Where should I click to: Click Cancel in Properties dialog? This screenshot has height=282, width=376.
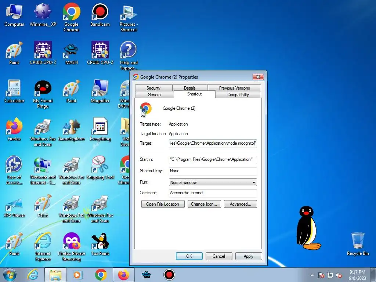coord(219,256)
